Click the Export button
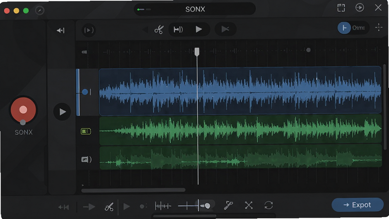Screen dimensions: 389x219 click(x=357, y=205)
